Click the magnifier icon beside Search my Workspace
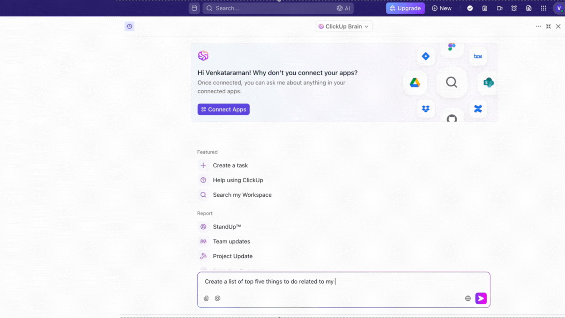Screen dimensions: 565x318 coord(203,195)
